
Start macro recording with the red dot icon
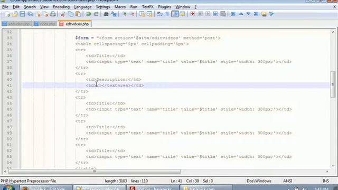coord(192,14)
